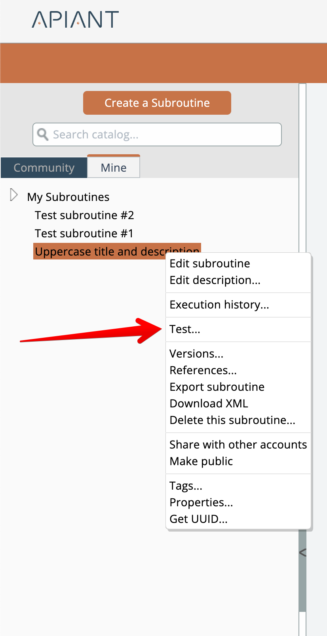Image resolution: width=327 pixels, height=636 pixels.
Task: Open Versions... menu item
Action: click(196, 354)
